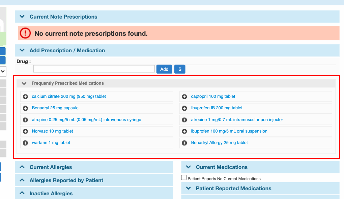Click plus icon beside captopril 100 mg tablet

[x=184, y=97]
